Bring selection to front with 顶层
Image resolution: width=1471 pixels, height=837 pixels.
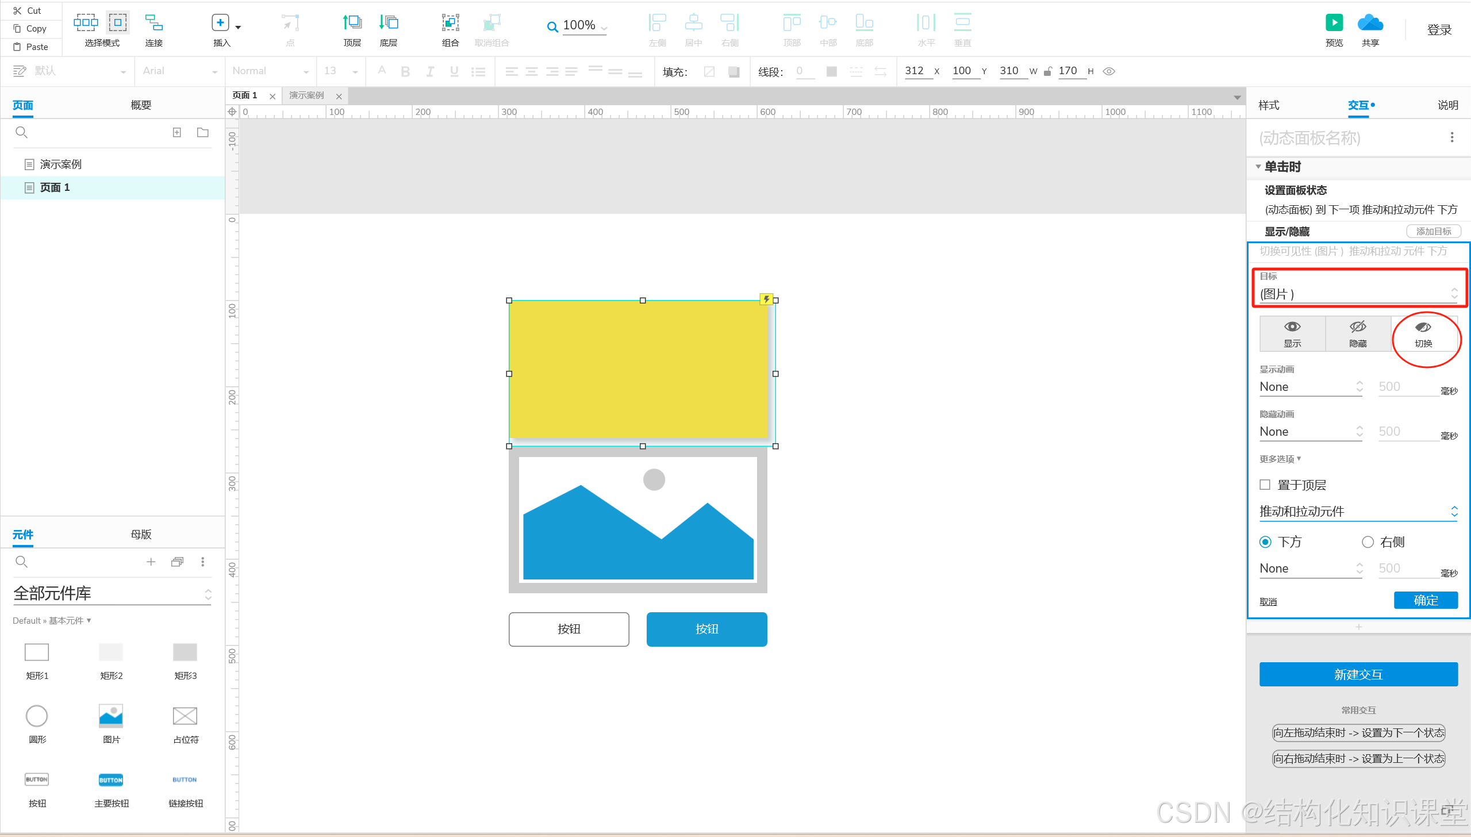tap(352, 23)
